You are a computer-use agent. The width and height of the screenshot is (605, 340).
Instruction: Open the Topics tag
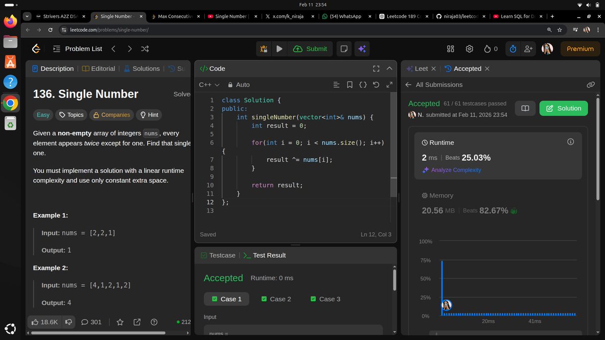(x=71, y=115)
